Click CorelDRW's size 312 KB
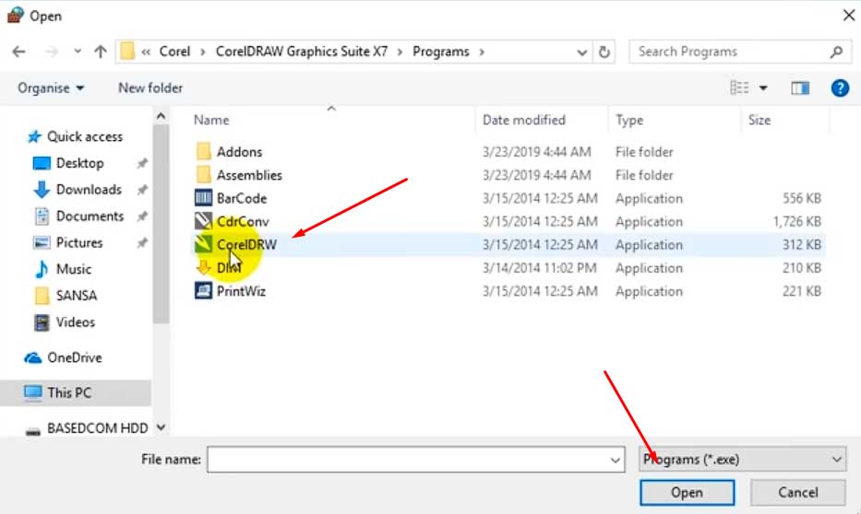 [802, 245]
